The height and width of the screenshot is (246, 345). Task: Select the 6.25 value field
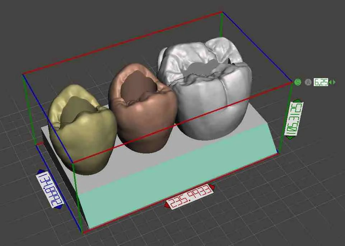321,82
